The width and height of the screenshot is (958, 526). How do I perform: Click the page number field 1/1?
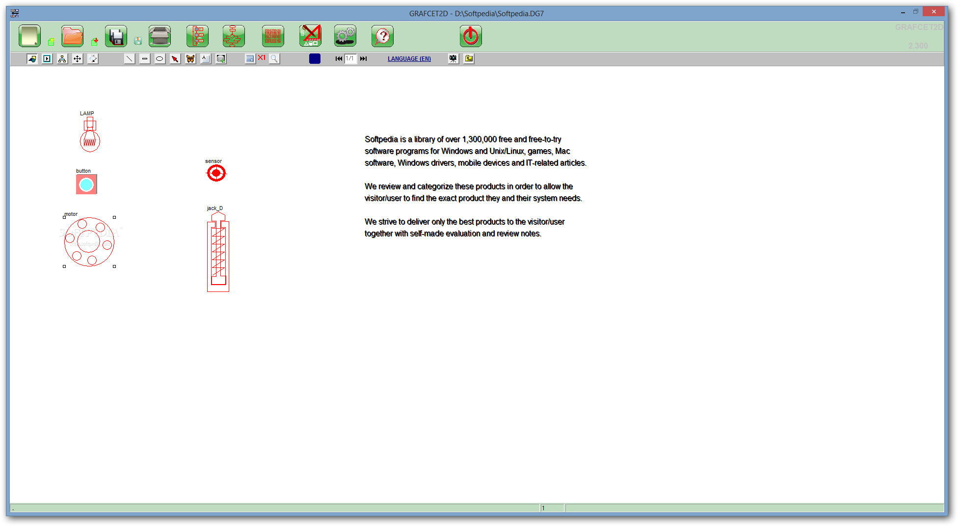[x=350, y=59]
